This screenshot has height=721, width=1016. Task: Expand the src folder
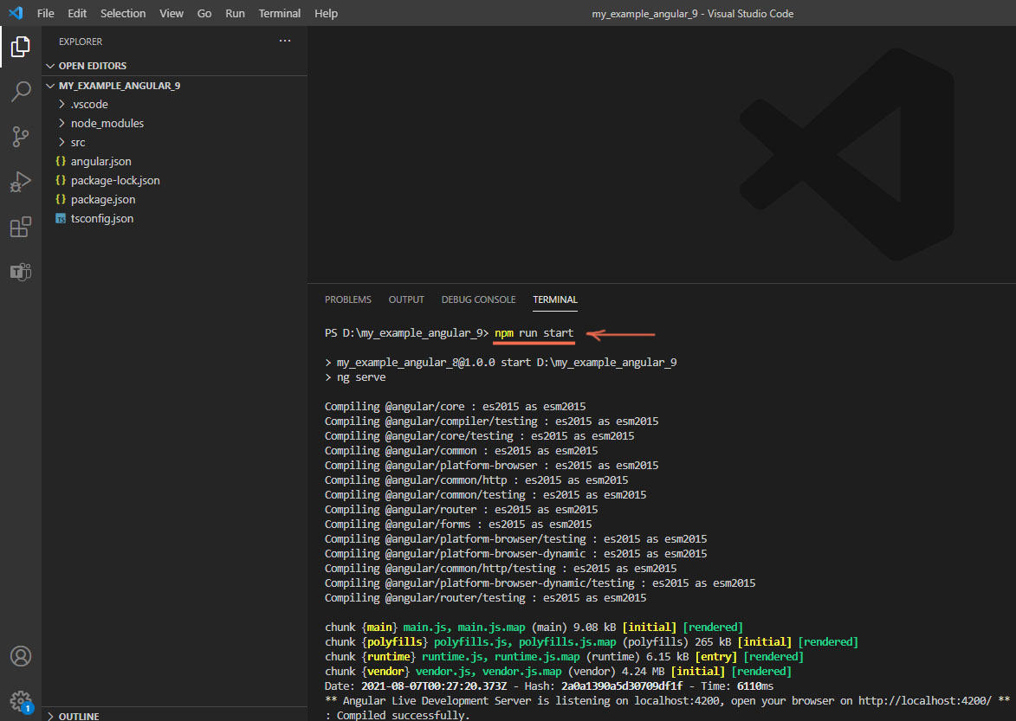[78, 142]
